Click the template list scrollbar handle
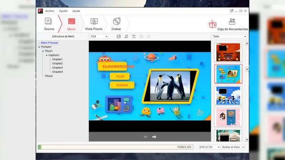The image size is (285, 160). click(x=247, y=69)
